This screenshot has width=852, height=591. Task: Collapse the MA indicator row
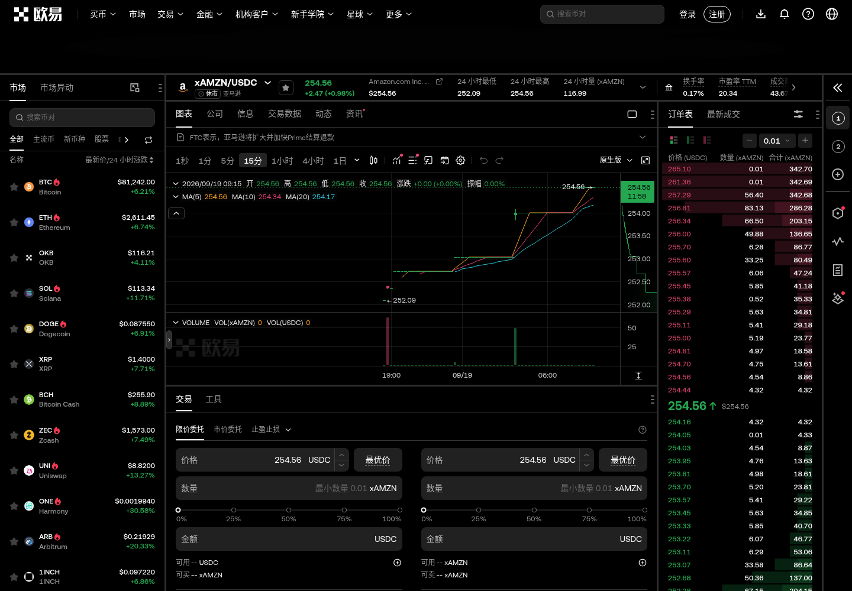tap(176, 197)
